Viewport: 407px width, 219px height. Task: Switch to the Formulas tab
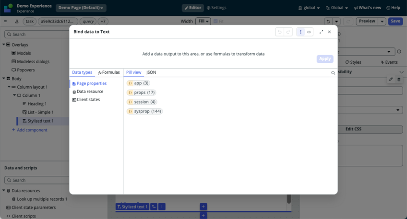109,72
